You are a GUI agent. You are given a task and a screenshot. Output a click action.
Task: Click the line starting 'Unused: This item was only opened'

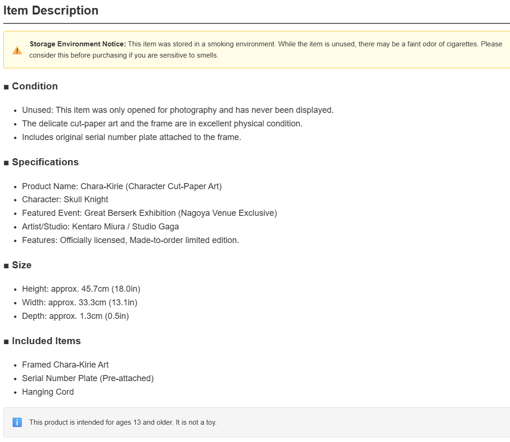[x=178, y=110]
